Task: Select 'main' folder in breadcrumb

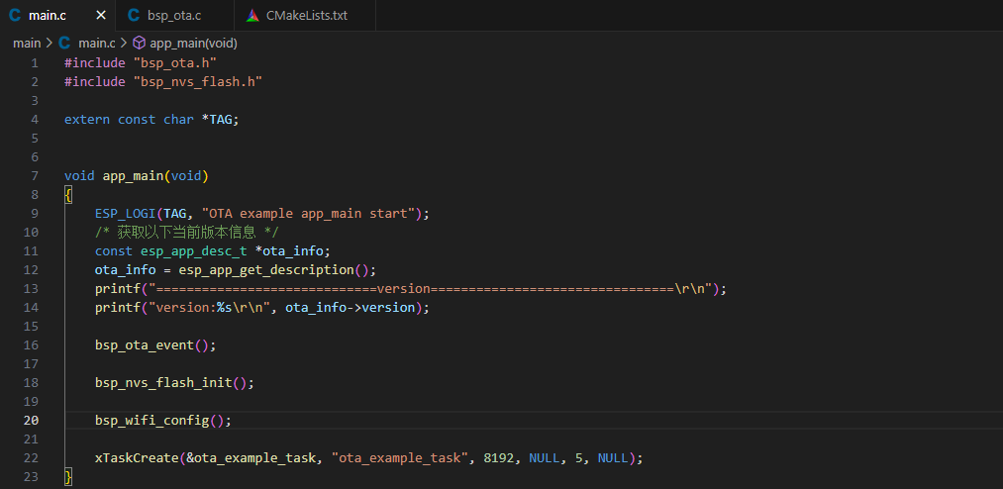Action: 27,43
